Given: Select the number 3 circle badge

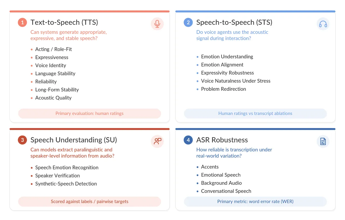Looking at the screenshot, I should [22, 140].
